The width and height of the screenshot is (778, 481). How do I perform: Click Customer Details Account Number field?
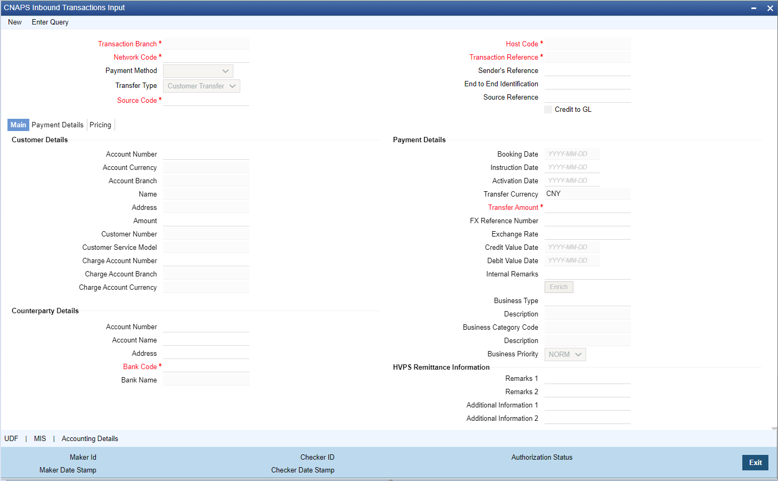pos(206,154)
